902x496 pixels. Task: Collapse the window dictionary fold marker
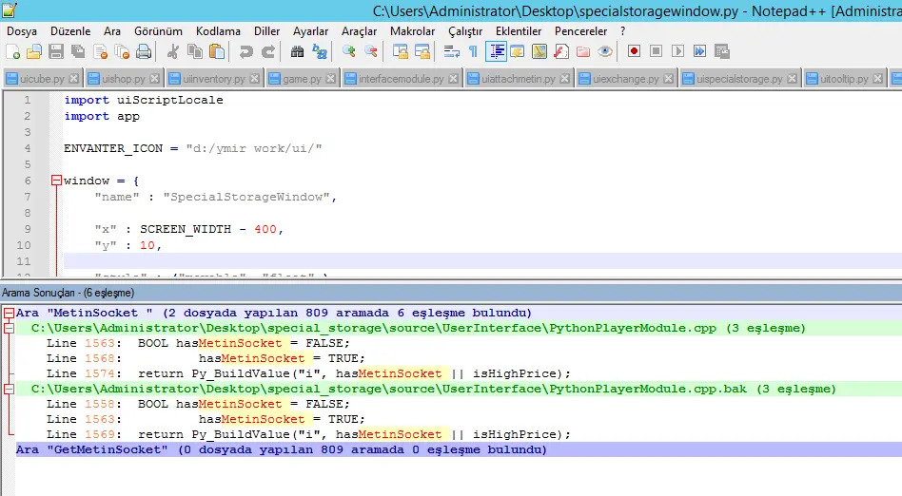(56, 181)
